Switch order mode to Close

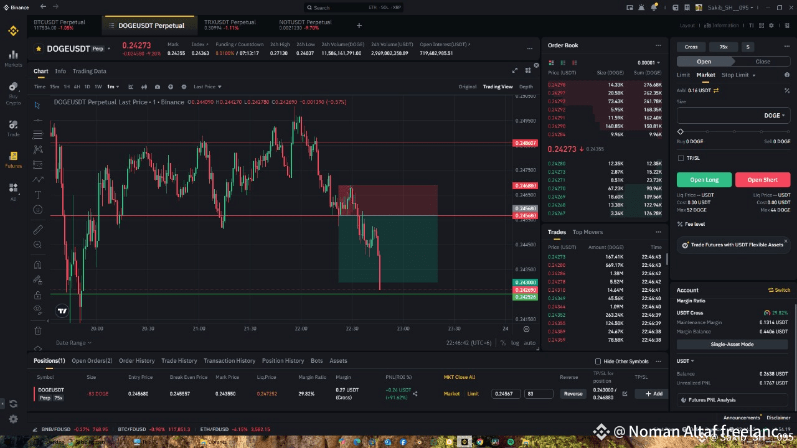[763, 62]
